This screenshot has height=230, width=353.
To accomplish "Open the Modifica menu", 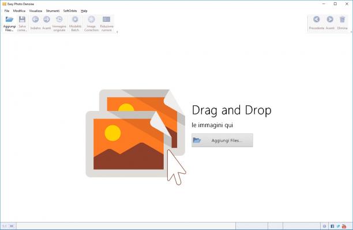I will click(x=19, y=11).
